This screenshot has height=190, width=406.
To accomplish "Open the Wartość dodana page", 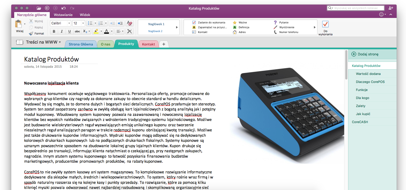I will [x=372, y=74].
